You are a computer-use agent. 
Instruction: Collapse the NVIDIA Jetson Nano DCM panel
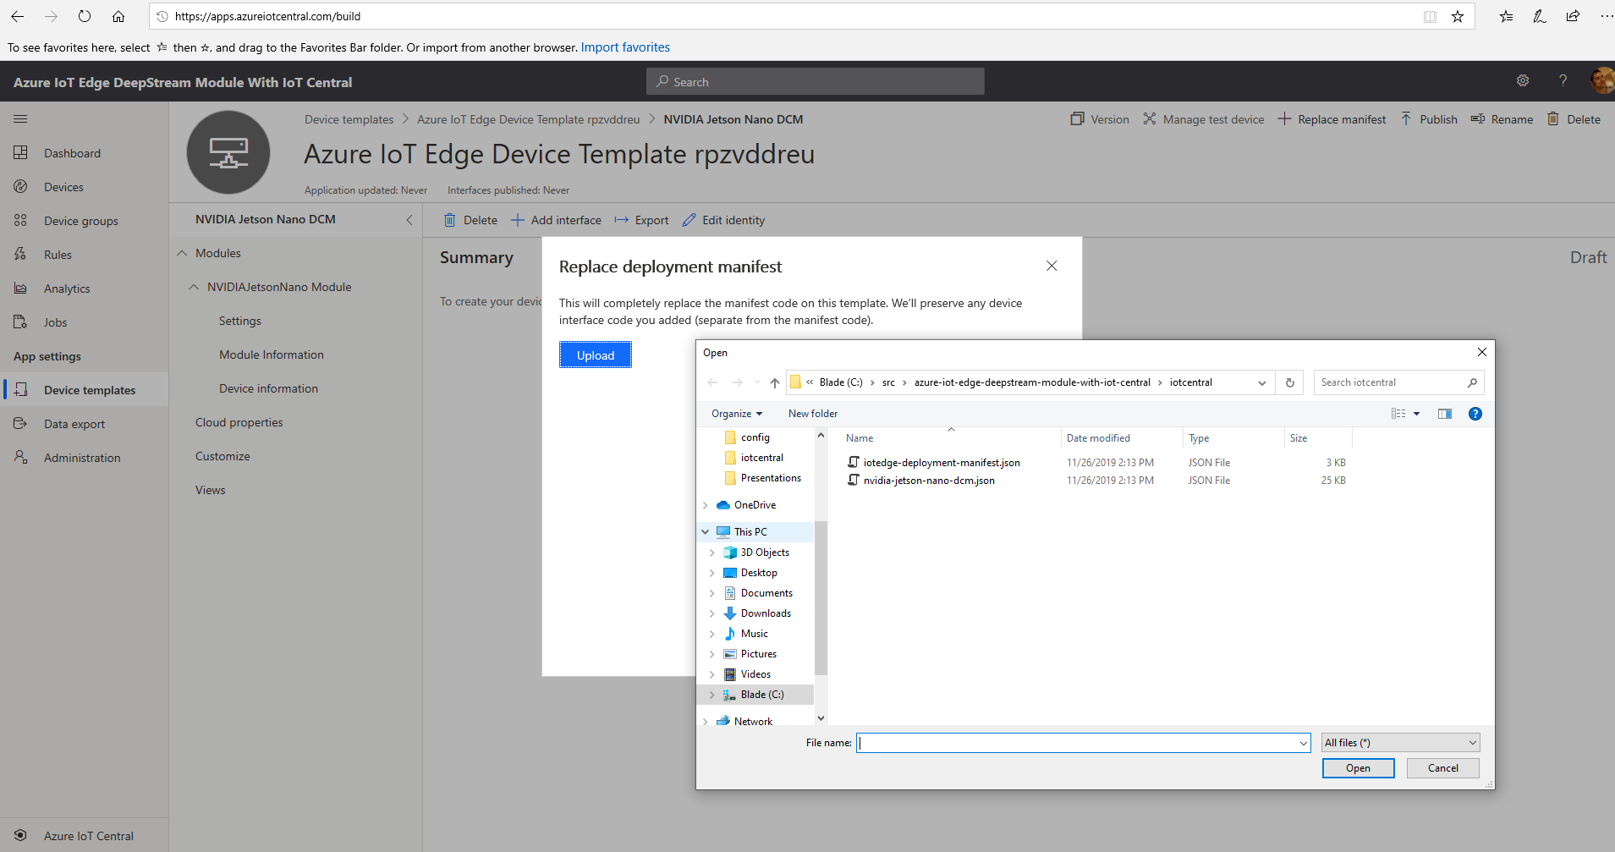pos(409,220)
